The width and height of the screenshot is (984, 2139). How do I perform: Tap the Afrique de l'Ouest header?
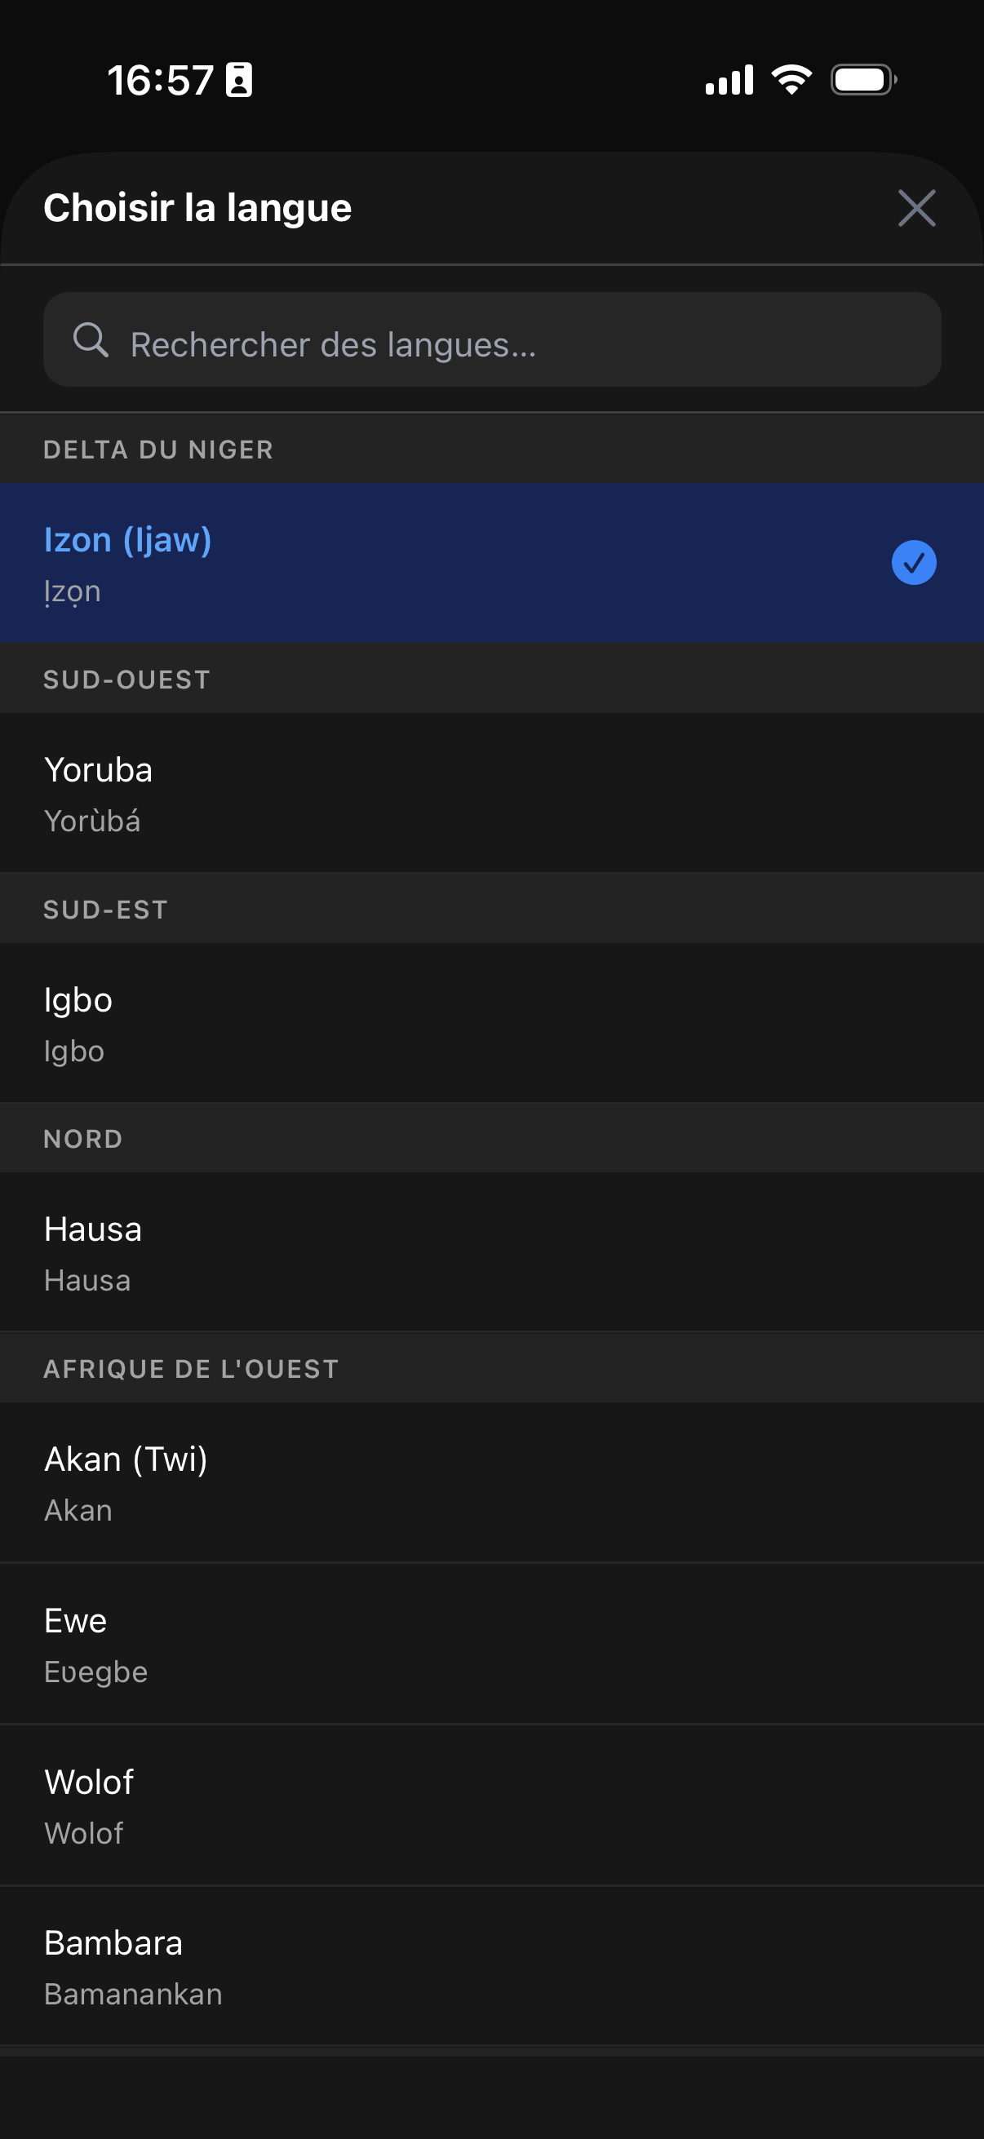click(491, 1368)
